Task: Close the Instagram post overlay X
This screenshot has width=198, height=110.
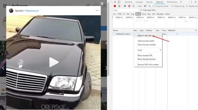Action: tap(102, 3)
